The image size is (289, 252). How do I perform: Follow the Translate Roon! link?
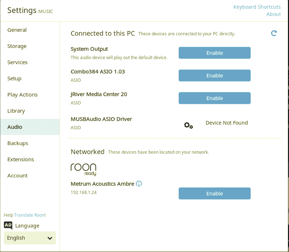[x=30, y=215]
